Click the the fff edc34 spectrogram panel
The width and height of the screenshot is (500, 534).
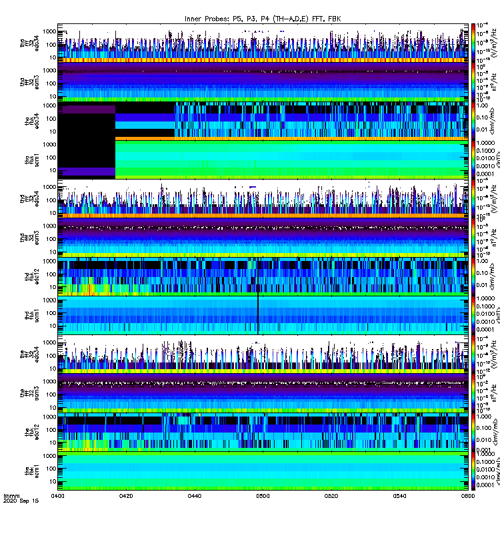point(263,354)
